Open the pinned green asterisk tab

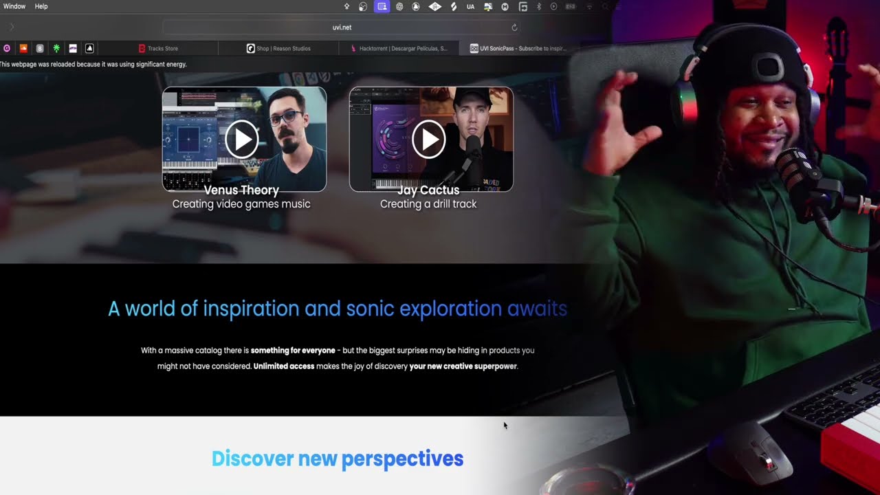(x=56, y=49)
